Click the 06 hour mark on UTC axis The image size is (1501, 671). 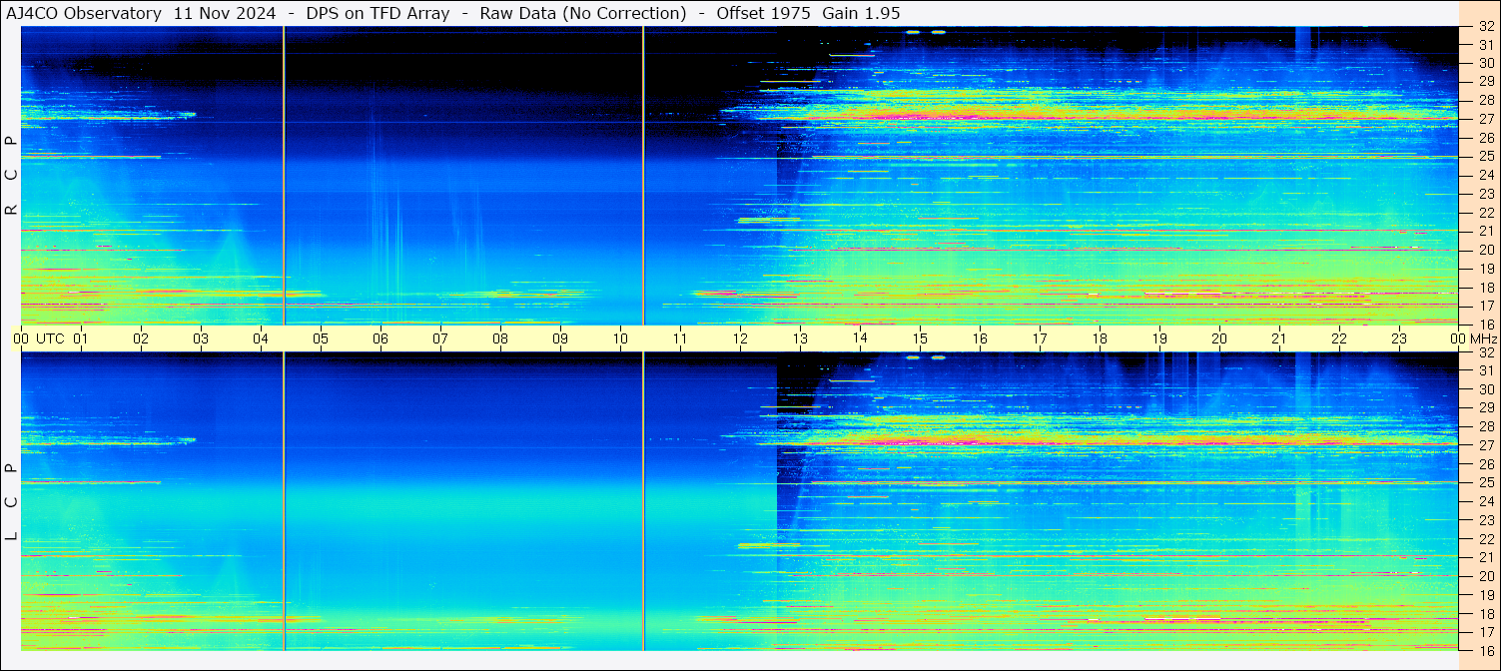coord(379,338)
